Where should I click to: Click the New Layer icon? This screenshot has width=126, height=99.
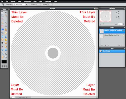tap(119, 45)
